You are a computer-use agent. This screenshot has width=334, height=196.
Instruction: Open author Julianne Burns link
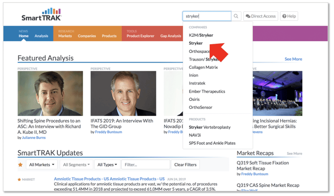tap(33, 138)
